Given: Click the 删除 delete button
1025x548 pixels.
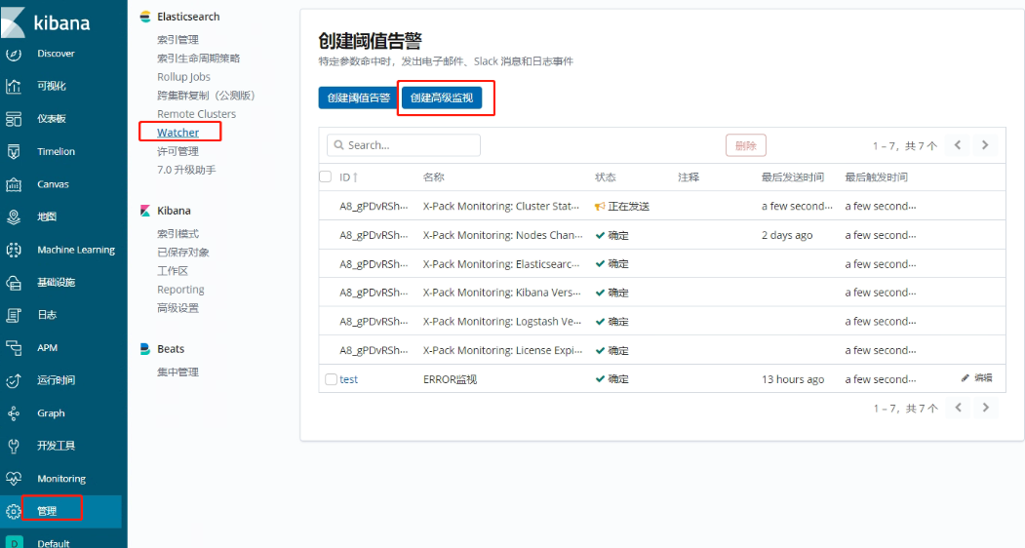Looking at the screenshot, I should click(746, 145).
